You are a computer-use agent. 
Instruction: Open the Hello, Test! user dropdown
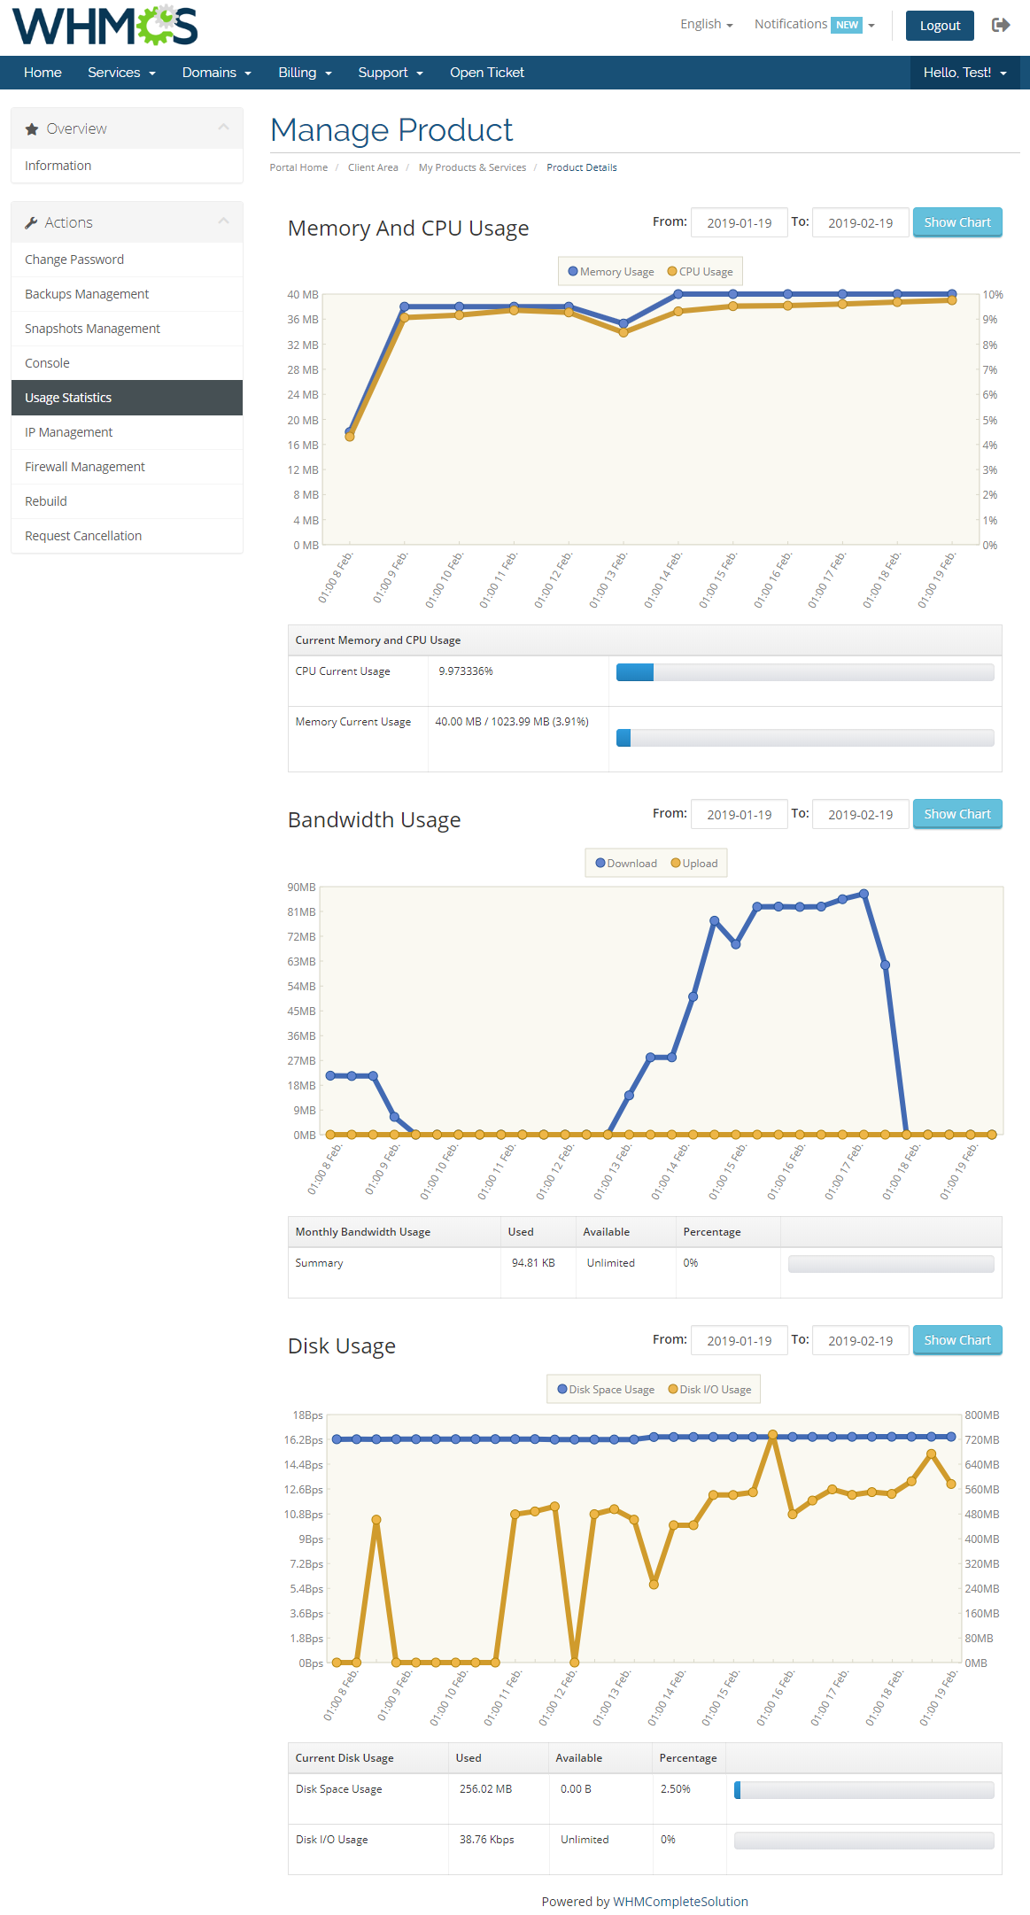(964, 73)
